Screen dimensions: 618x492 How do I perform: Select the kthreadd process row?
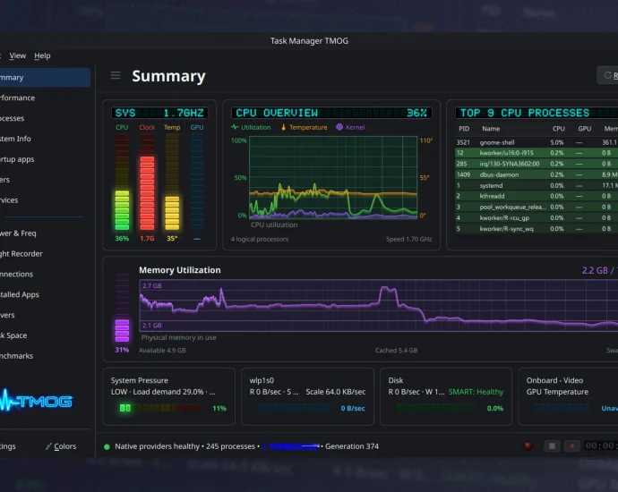coord(536,196)
